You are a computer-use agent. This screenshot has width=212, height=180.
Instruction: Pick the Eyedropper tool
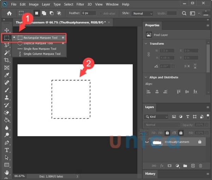tap(7, 75)
